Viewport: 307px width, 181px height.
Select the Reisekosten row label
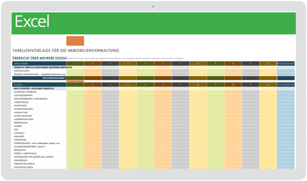[x=21, y=150]
